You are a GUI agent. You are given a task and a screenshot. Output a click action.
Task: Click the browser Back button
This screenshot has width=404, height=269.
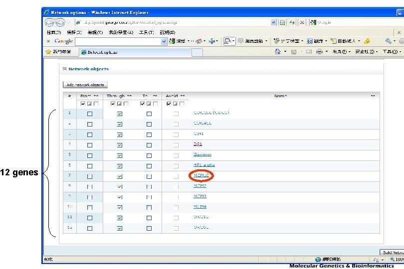click(50, 22)
